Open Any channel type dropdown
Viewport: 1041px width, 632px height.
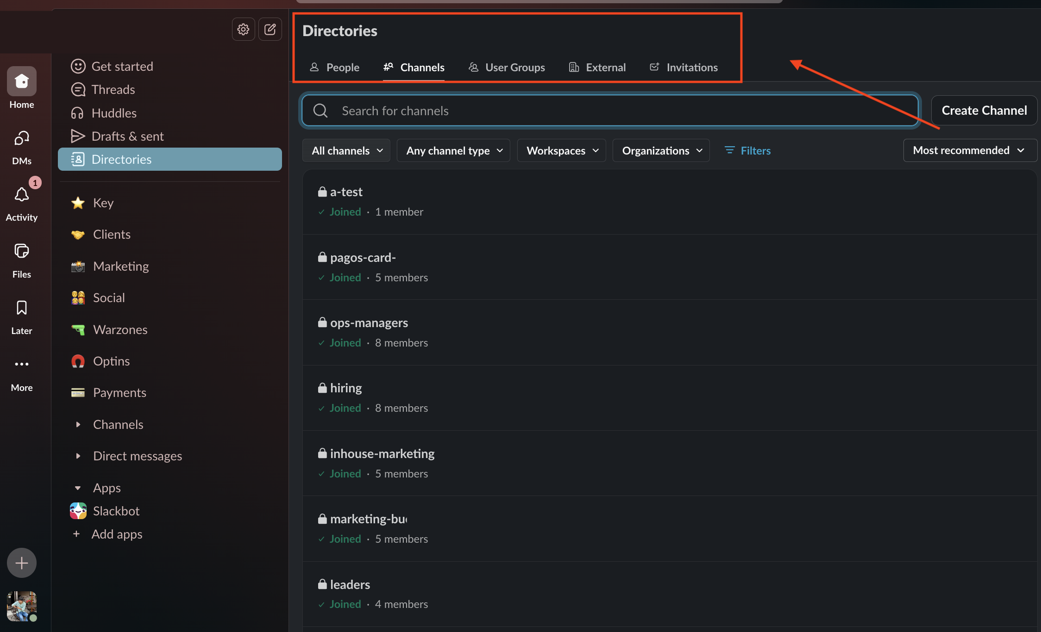click(453, 151)
